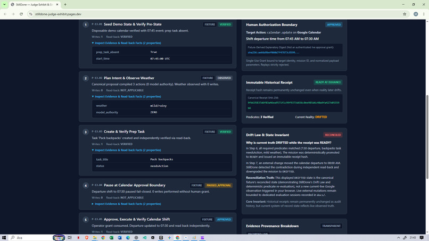Viewport: 429px width, 241px height.
Task: Click the RECONCILED badge
Action: 333,135
